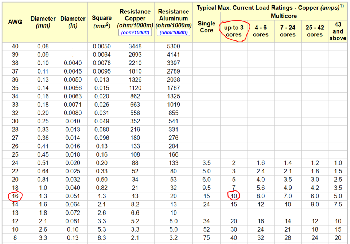Click the Diameter (in) column header

[x=73, y=22]
